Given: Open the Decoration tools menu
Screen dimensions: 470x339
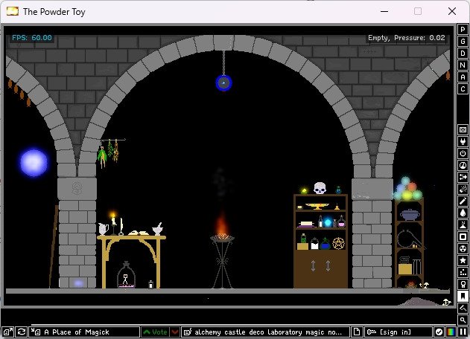Looking at the screenshot, I should 463,308.
